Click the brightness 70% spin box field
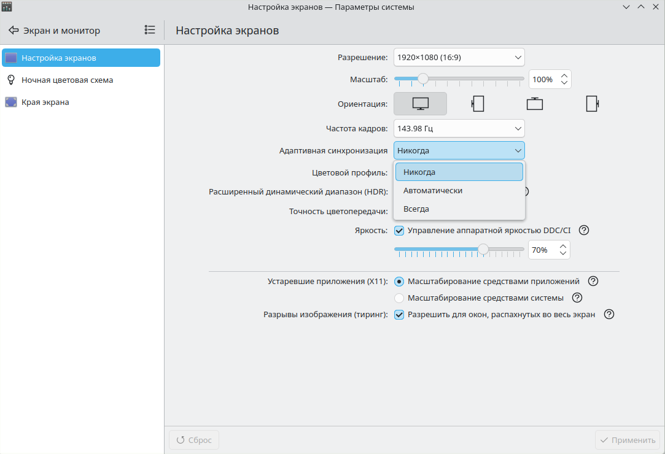Image resolution: width=665 pixels, height=454 pixels. (543, 250)
